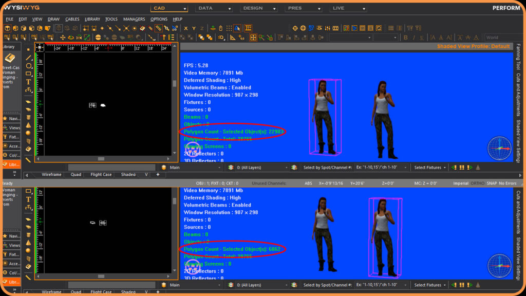Select the Cone primitive tool
Viewport: 526px width, 296px height.
pyautogui.click(x=29, y=125)
